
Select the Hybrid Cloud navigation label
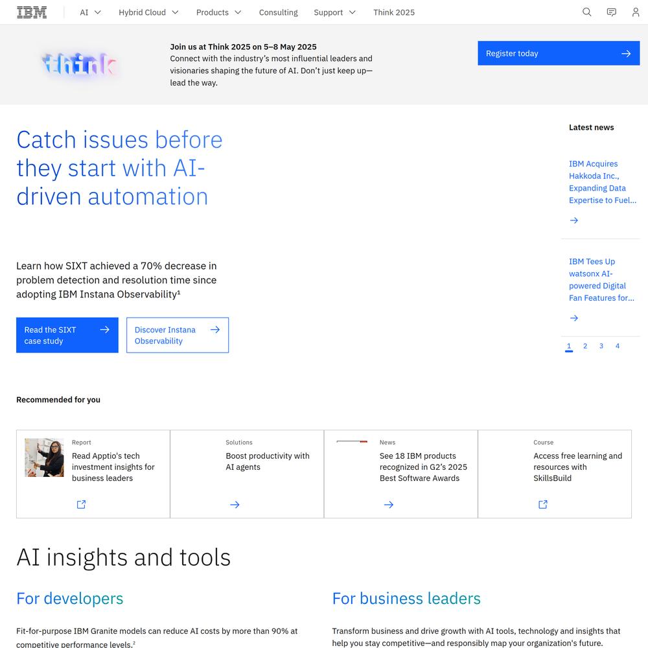click(142, 12)
